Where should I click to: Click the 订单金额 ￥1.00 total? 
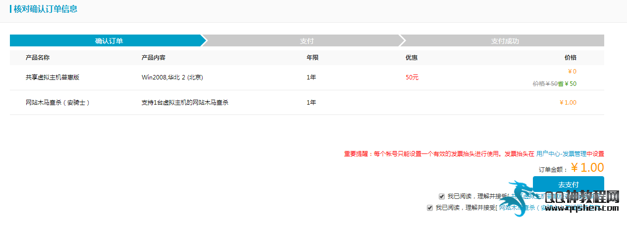coord(587,168)
